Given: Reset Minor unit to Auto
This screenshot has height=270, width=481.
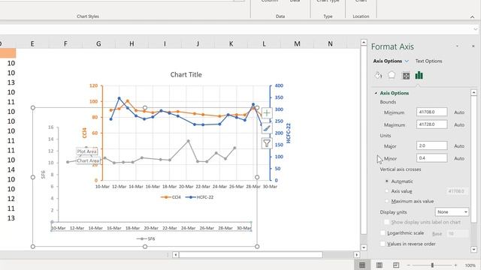Looking at the screenshot, I should [x=459, y=158].
